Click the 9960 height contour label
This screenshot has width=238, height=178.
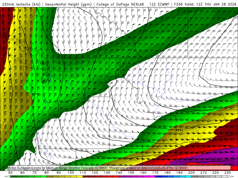179,130
